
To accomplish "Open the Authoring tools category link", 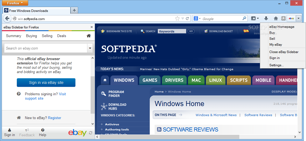I will click(x=117, y=130).
